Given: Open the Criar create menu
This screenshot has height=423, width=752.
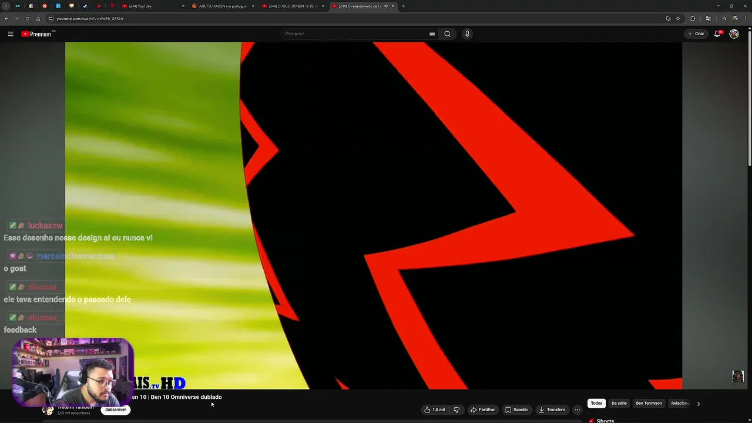Looking at the screenshot, I should click(696, 33).
